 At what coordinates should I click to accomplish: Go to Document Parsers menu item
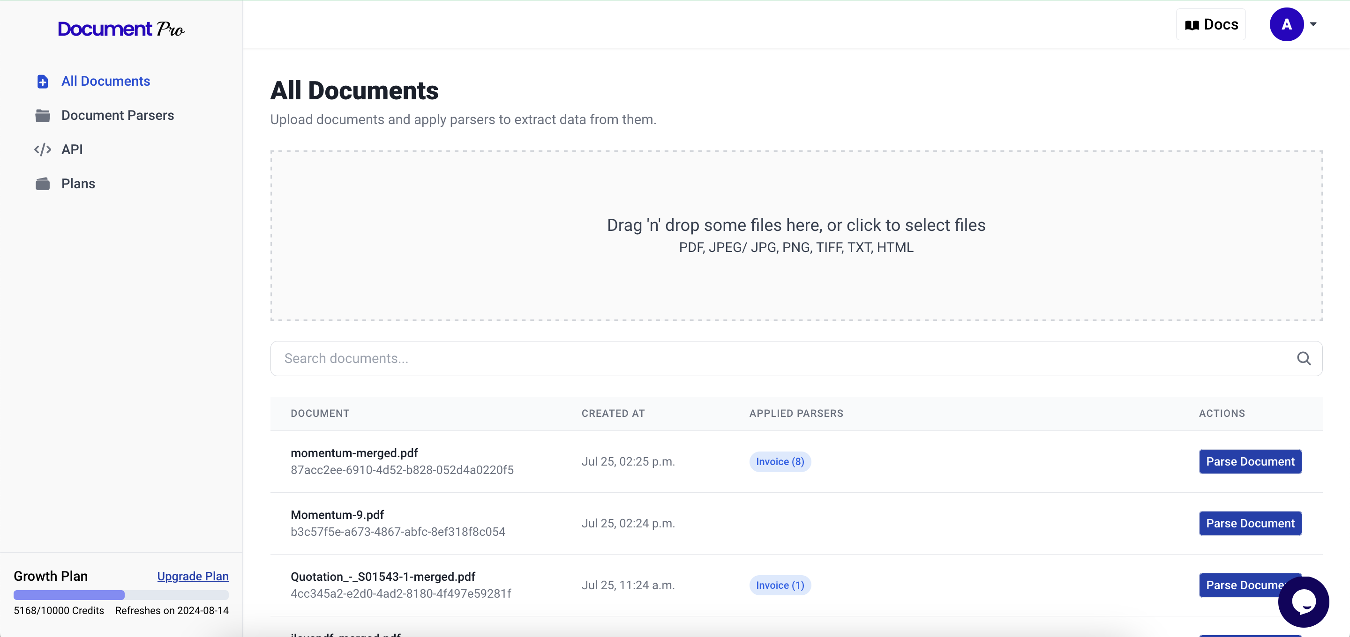117,115
